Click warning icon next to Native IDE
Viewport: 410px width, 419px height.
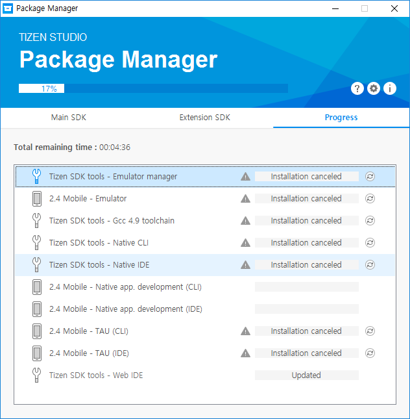pyautogui.click(x=245, y=265)
